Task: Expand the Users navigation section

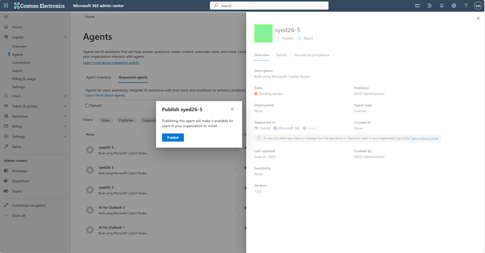Action: (65, 96)
